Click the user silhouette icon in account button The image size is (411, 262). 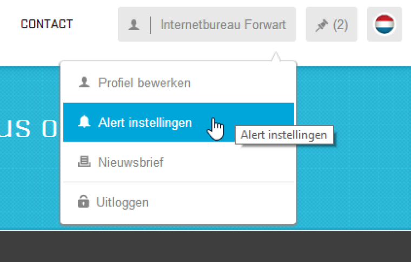click(x=134, y=25)
